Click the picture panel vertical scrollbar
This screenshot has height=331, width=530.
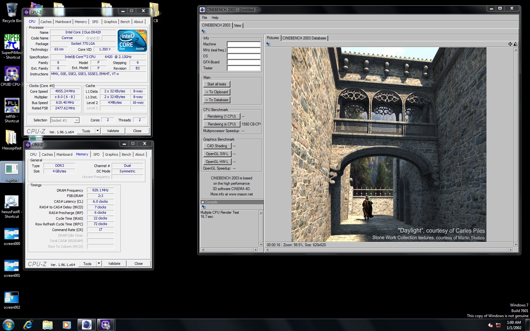point(516,147)
